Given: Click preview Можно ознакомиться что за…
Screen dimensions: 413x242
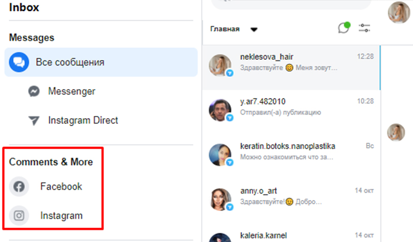Looking at the screenshot, I should (x=287, y=157).
